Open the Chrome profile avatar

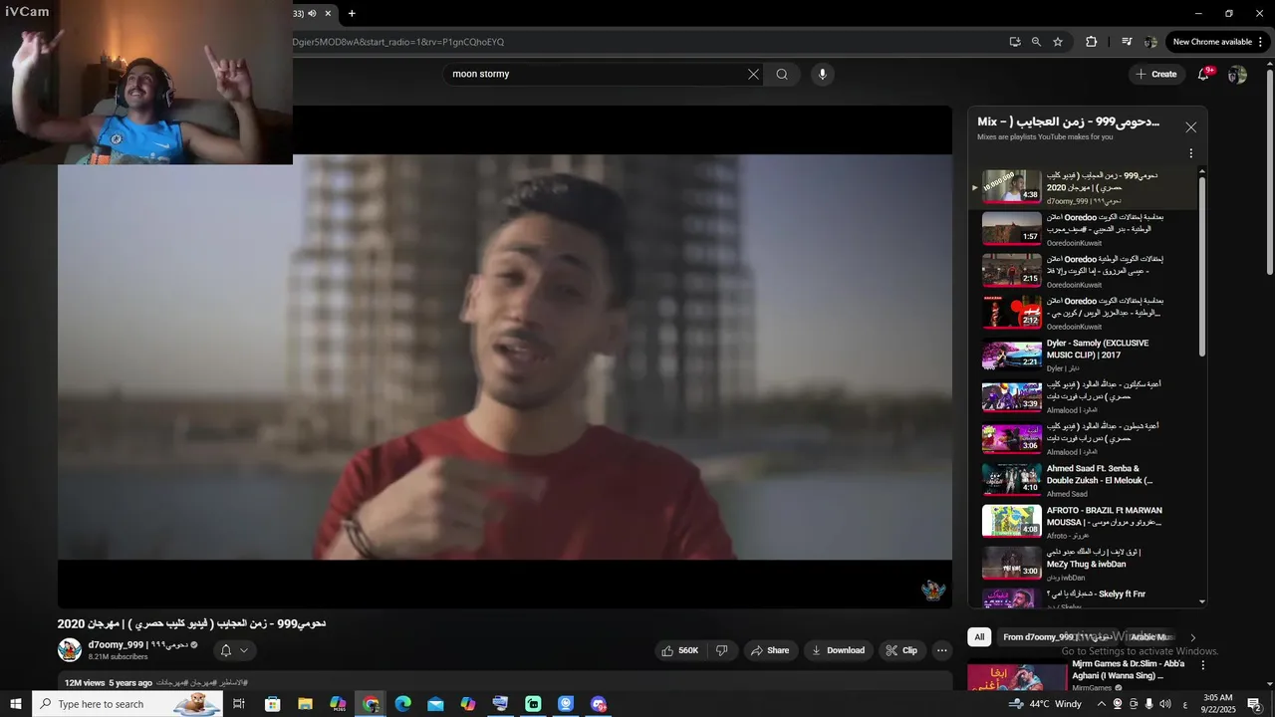[1150, 42]
